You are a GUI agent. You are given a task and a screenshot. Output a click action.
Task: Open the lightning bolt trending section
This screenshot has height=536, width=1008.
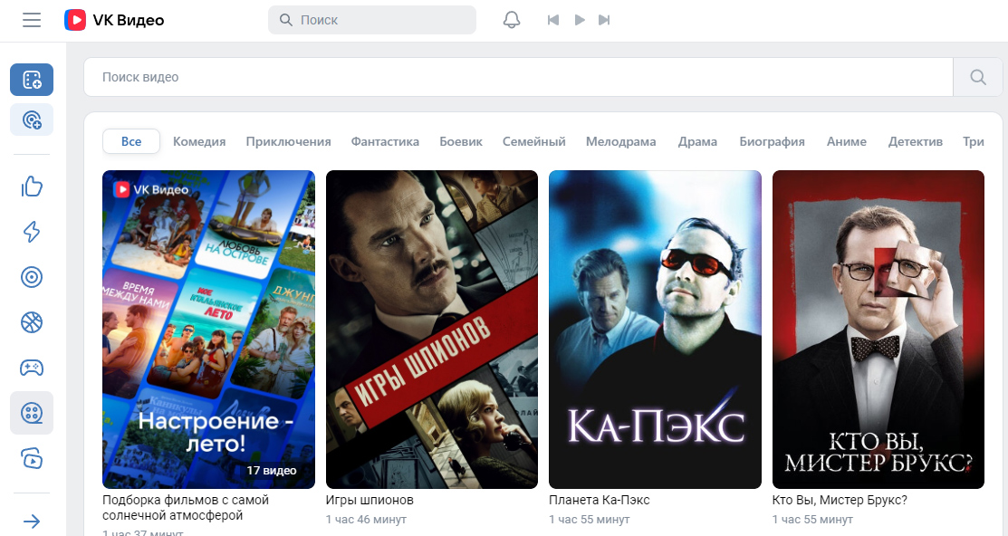[32, 232]
